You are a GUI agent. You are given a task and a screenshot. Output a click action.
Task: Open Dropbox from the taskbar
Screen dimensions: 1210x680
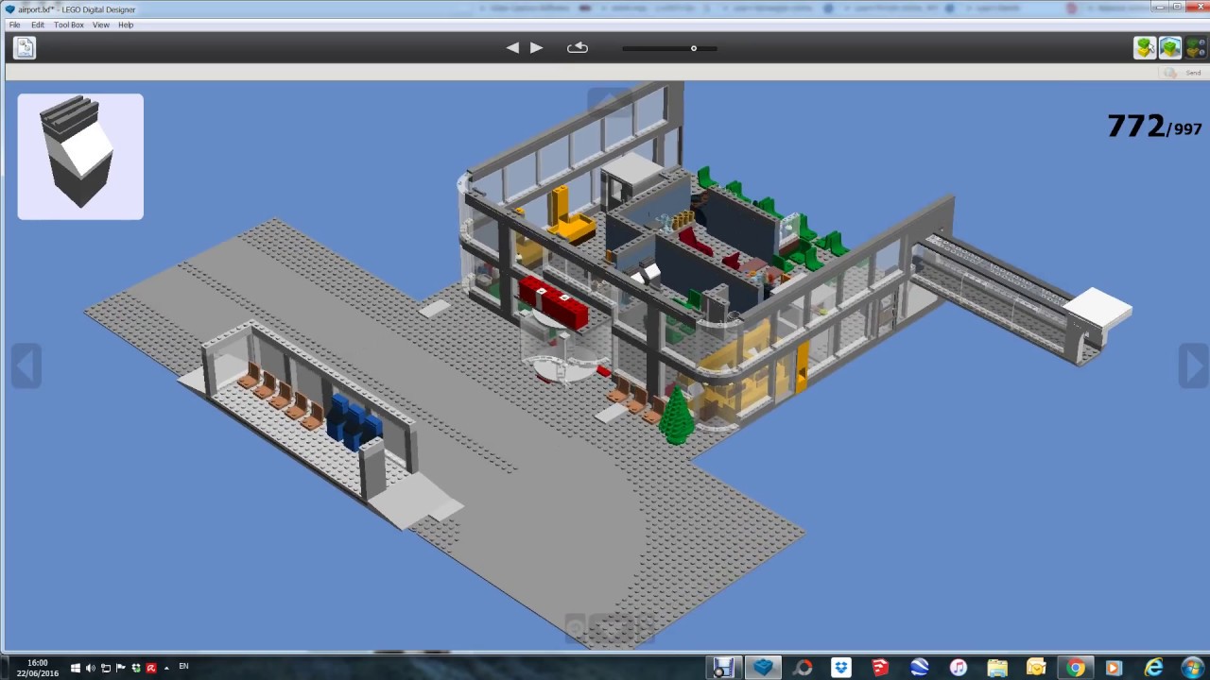click(x=840, y=668)
